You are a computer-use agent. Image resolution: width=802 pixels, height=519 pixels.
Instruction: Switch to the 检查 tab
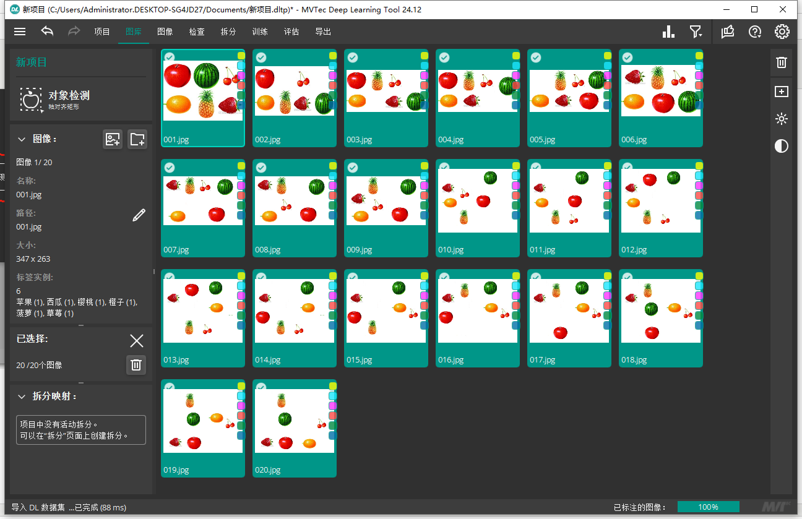click(x=197, y=32)
